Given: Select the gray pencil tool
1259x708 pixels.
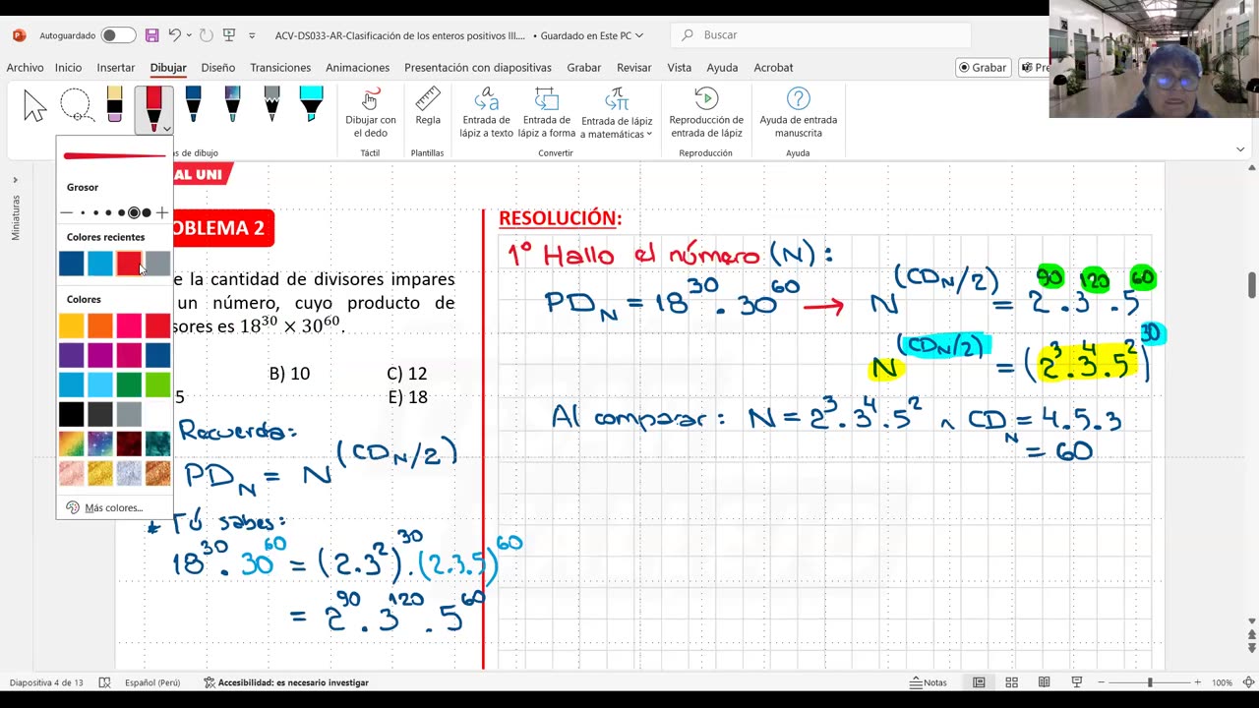Looking at the screenshot, I should [271, 105].
